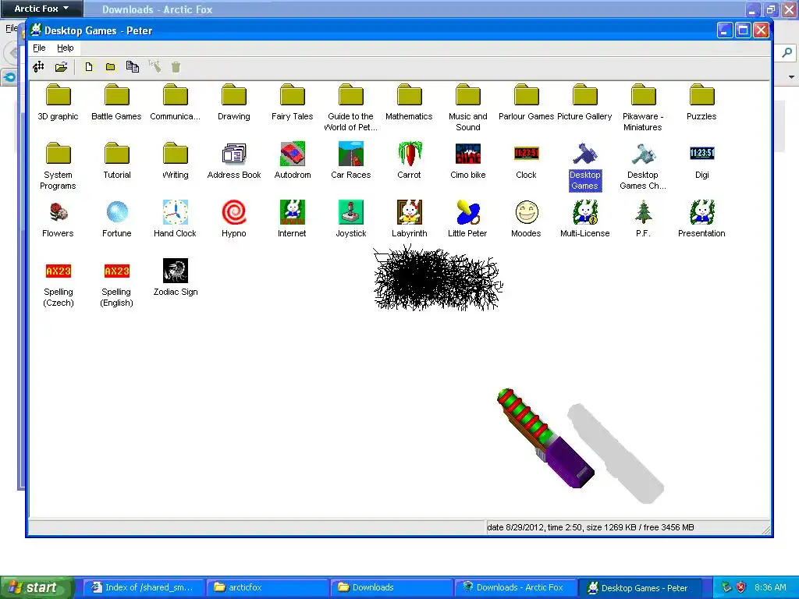
Task: Select the Desktop Games Ch... icon
Action: (x=643, y=154)
